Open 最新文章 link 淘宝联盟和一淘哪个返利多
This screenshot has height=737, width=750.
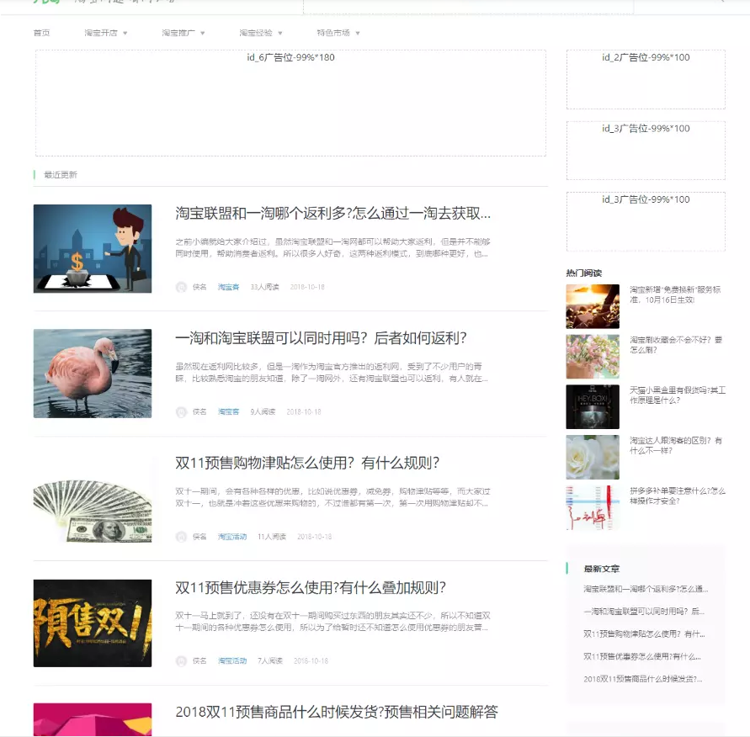(646, 589)
